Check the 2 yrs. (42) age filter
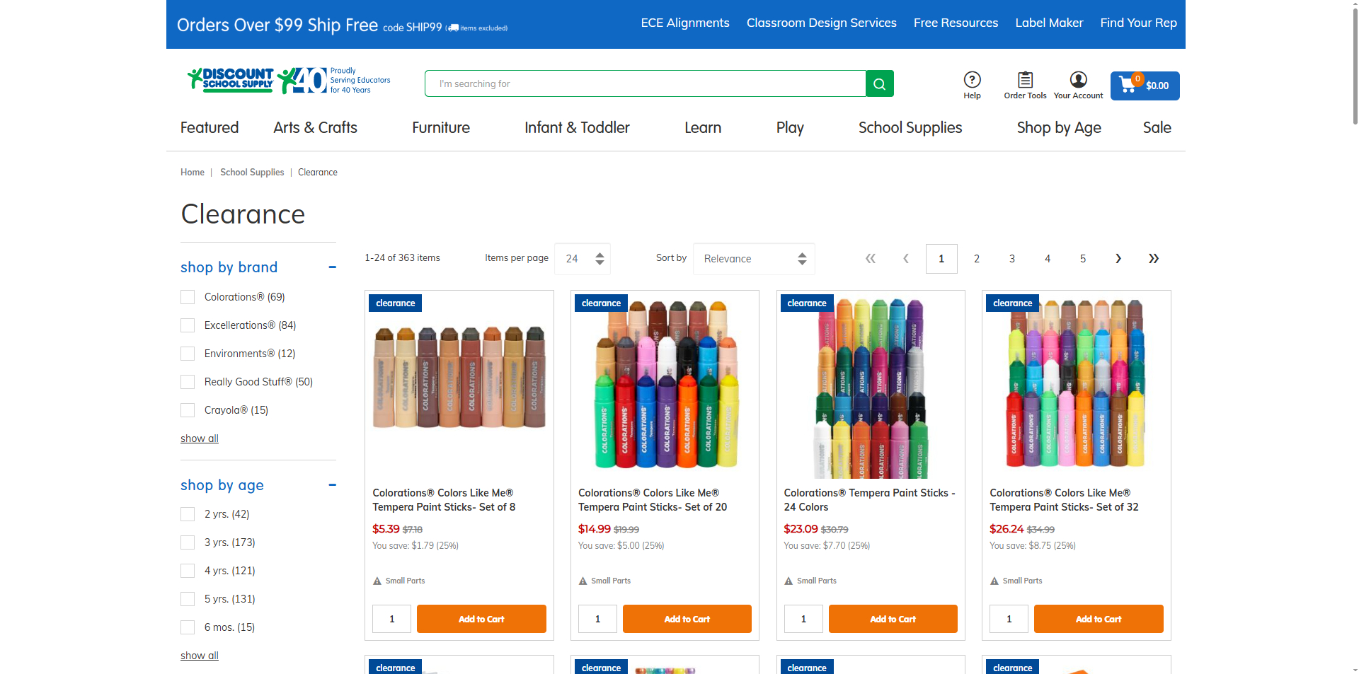 188,514
